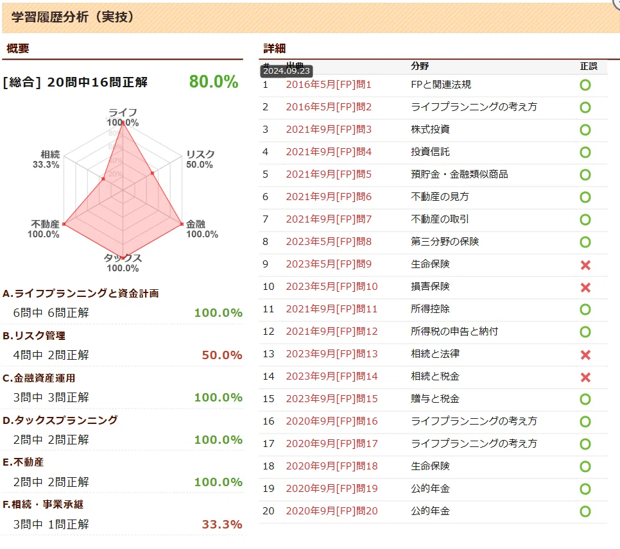Click the radar chart ライフ 100.0% label

123,117
